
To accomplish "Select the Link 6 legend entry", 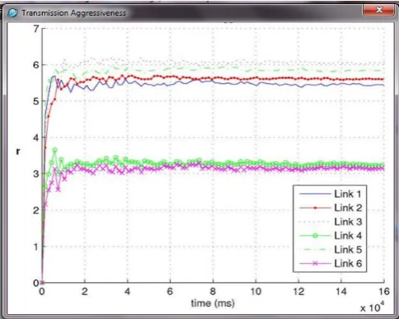I will point(330,263).
